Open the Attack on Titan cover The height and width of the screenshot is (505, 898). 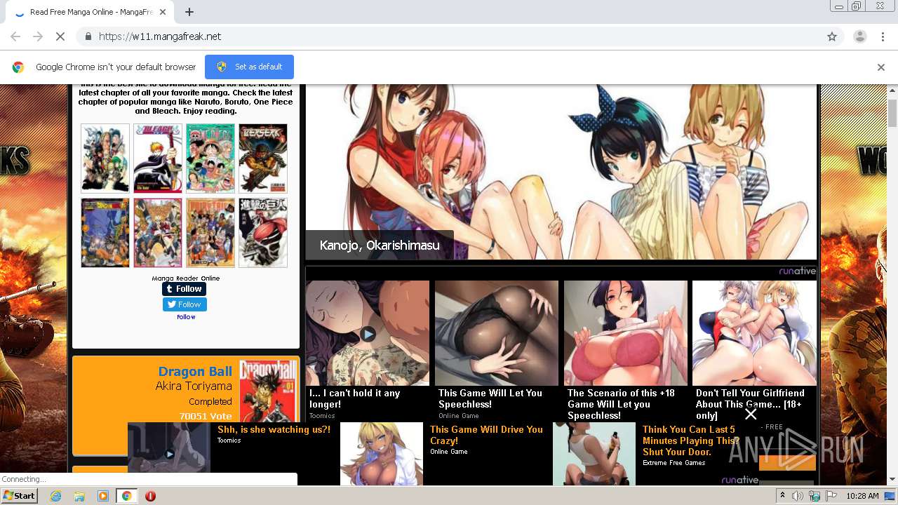pos(263,233)
